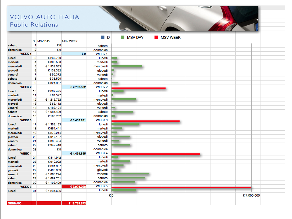The image size is (292, 219).
Task: Click the red MSV WEEK legend swatch
Action: (x=156, y=37)
